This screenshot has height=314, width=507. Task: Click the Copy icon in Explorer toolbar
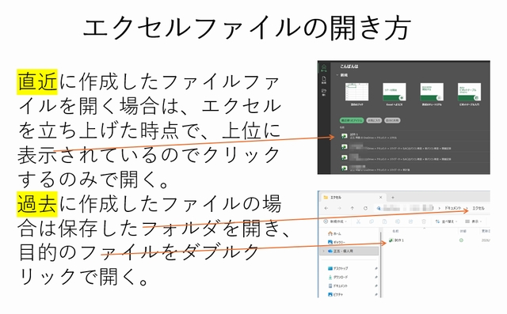point(372,221)
